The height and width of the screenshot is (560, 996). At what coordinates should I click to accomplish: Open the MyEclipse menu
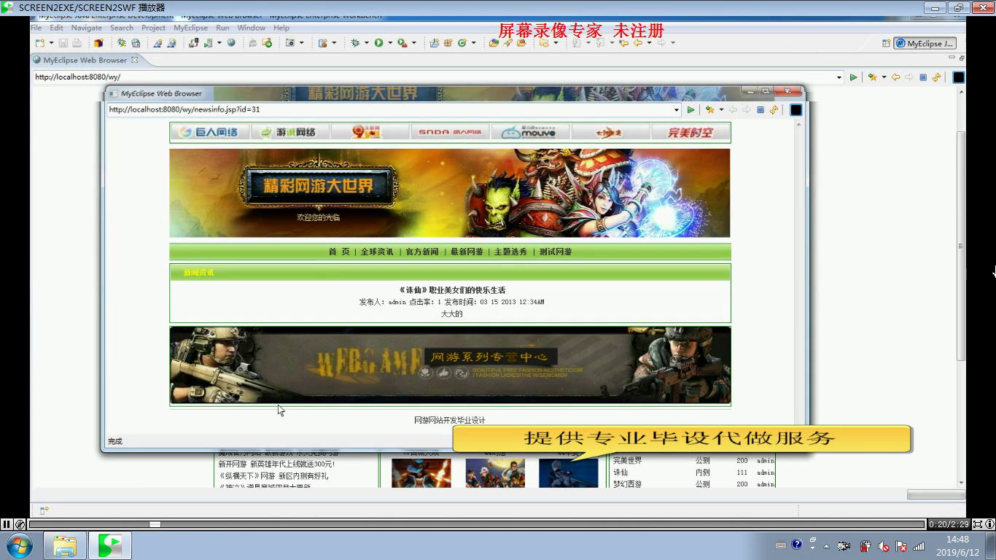point(190,28)
